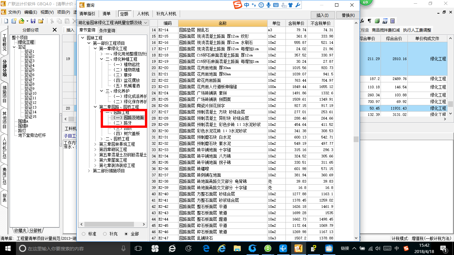Open Microsoft Edge from the taskbar
This screenshot has height=255, width=454.
tap(206, 248)
